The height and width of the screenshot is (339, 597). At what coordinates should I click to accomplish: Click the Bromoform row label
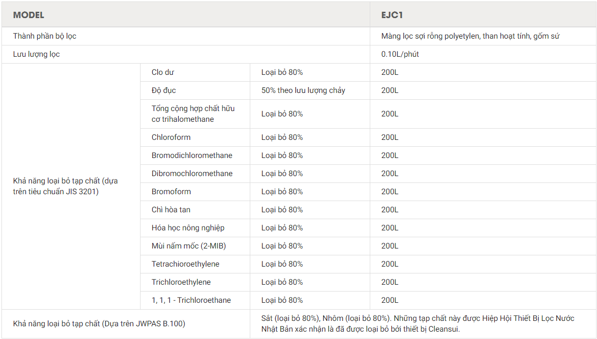click(x=171, y=192)
